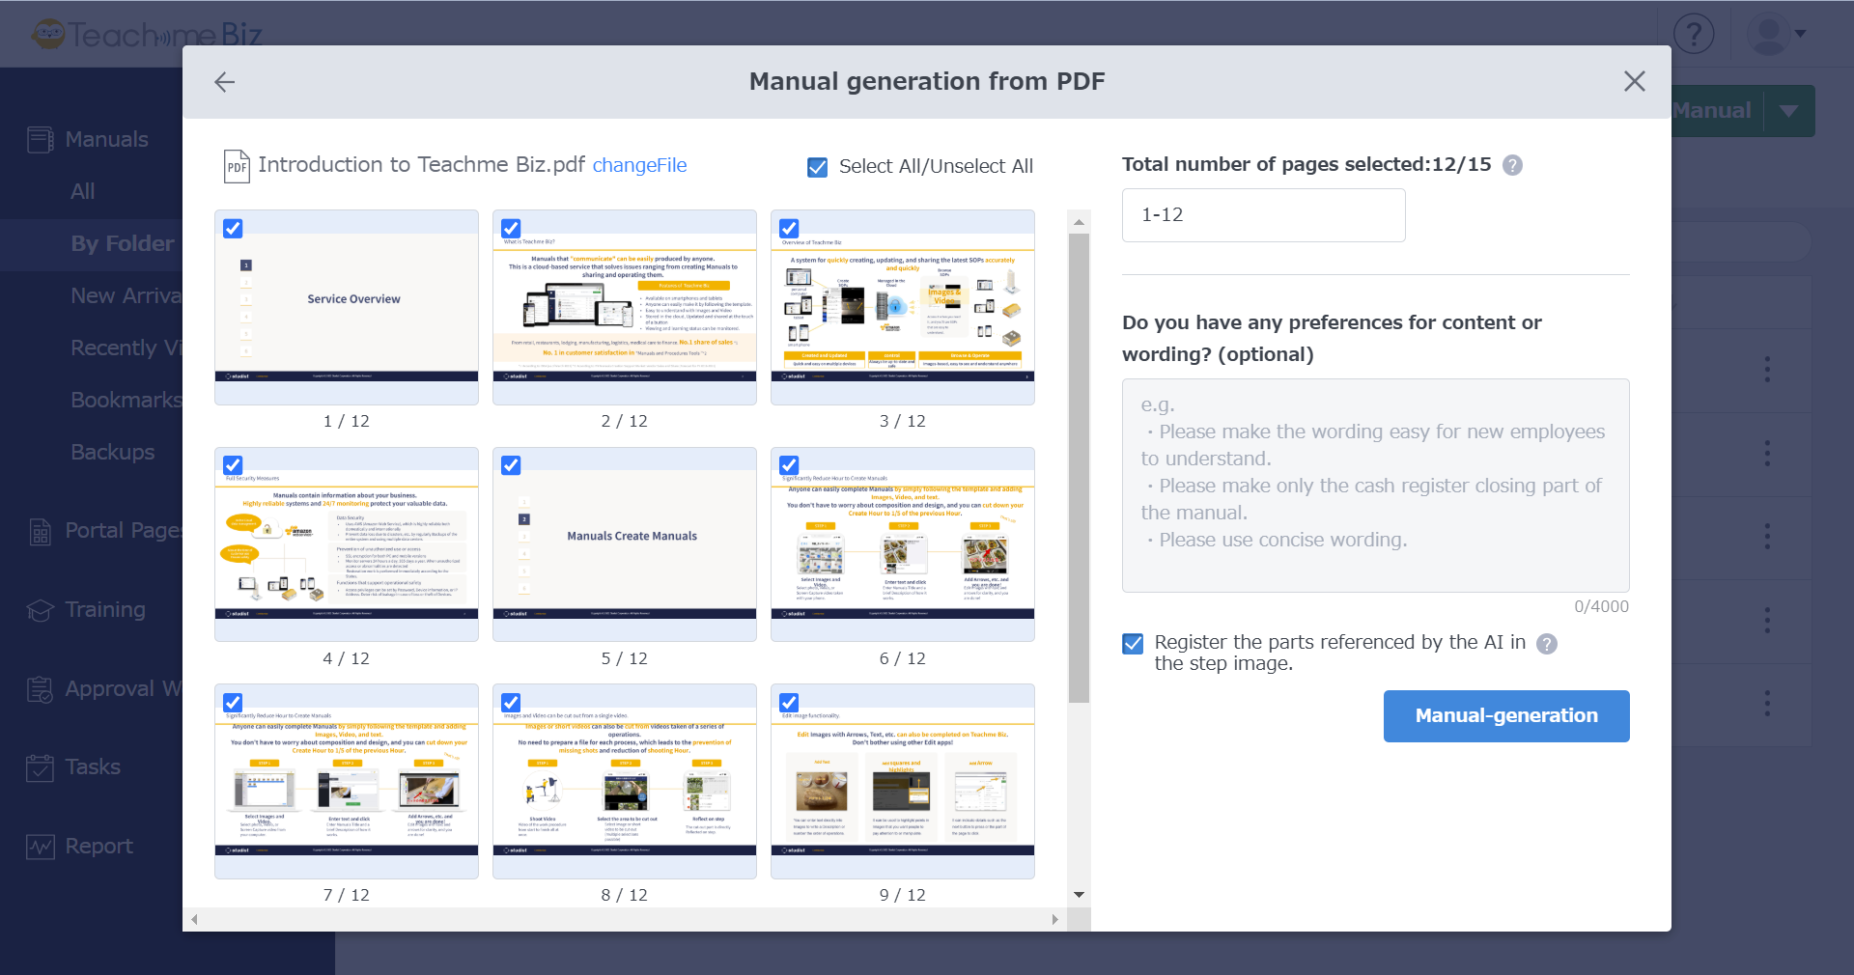The width and height of the screenshot is (1854, 975).
Task: Click the page range input showing 1-12
Action: coord(1263,214)
